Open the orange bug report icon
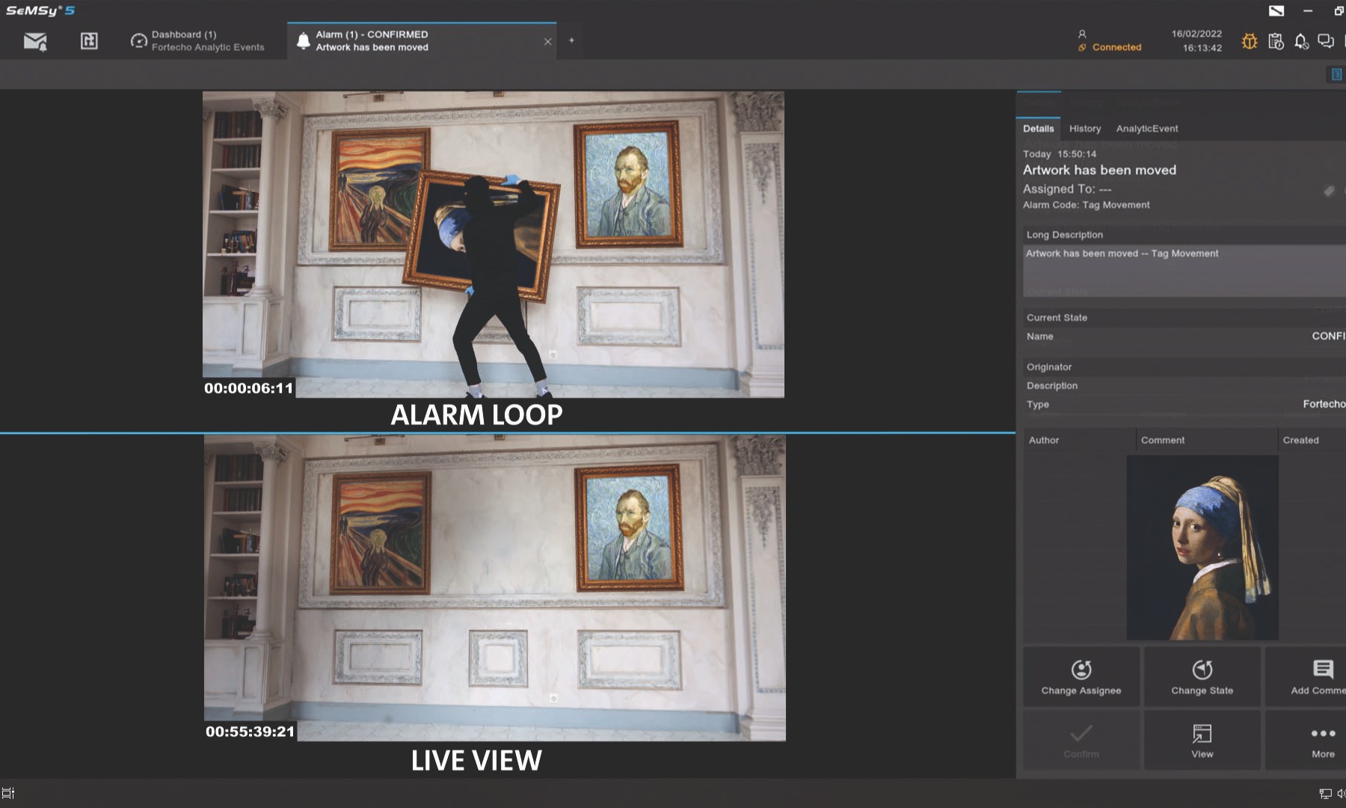Screen dimensions: 1346x808 click(x=1250, y=42)
